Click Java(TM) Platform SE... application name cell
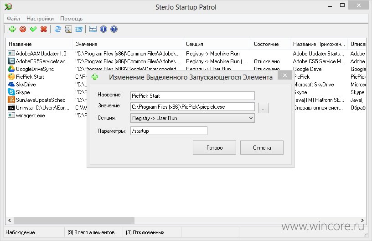This screenshot has width=372, height=241. point(319,100)
